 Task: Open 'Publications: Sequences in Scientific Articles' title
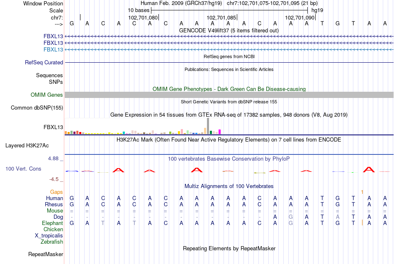(229, 69)
